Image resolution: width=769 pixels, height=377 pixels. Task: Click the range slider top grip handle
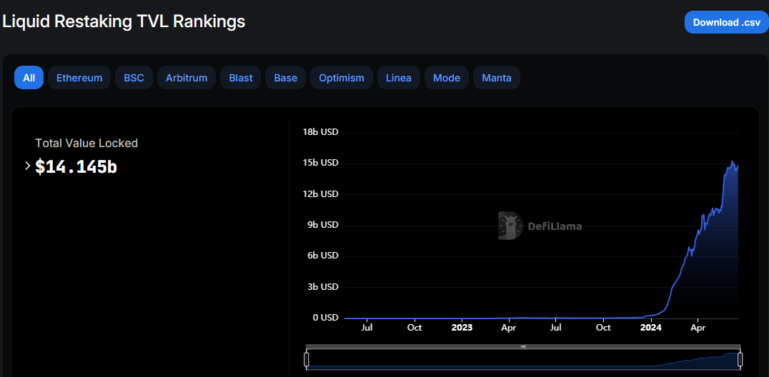click(x=523, y=347)
